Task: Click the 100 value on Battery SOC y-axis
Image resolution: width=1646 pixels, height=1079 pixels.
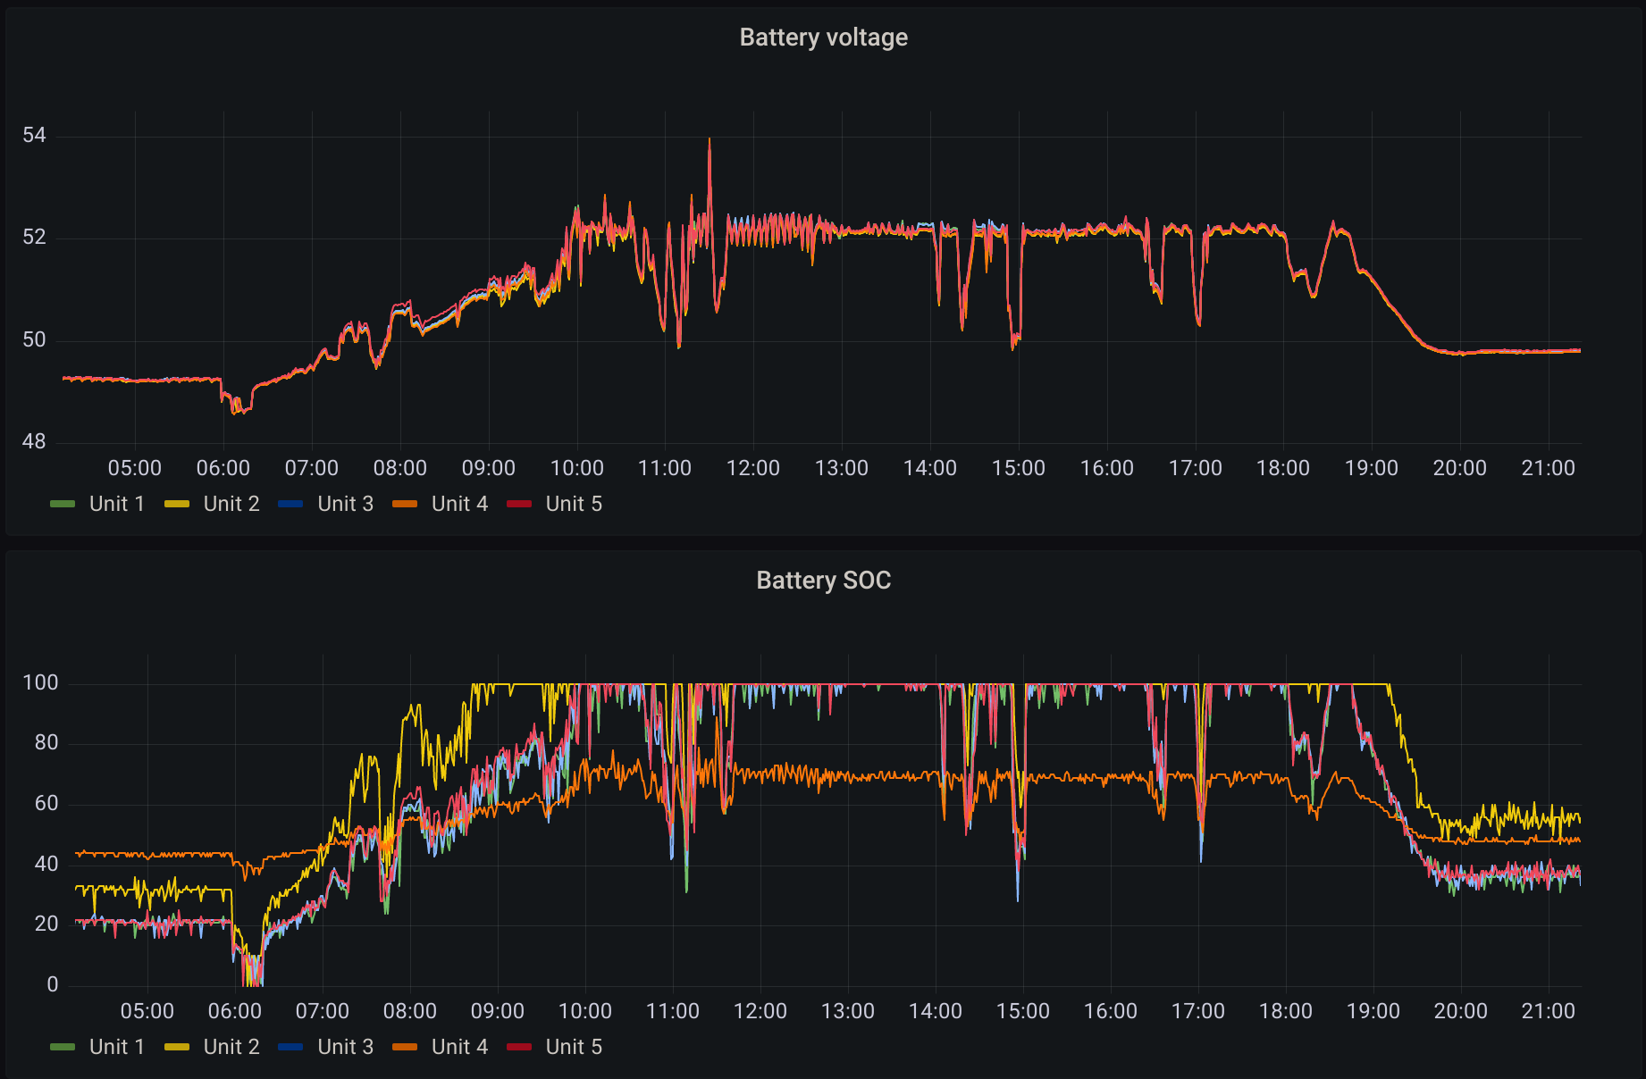Action: [x=40, y=683]
